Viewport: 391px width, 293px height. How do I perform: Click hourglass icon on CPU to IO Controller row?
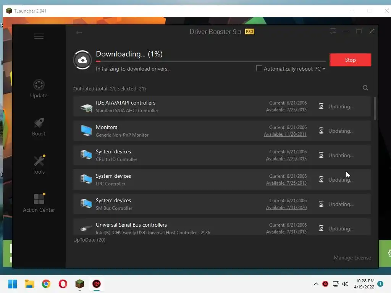321,155
